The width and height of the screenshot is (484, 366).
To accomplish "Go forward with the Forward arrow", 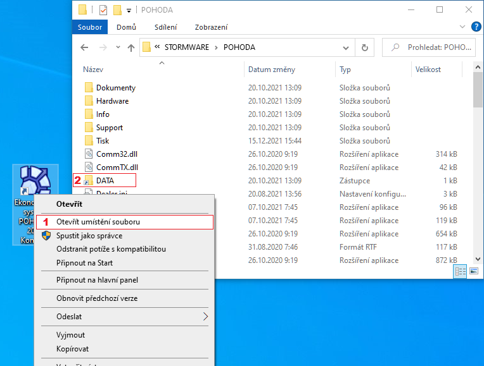I will coord(103,47).
